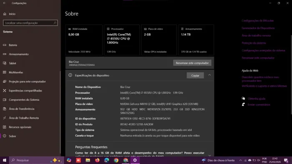Viewport: 292px width, 164px height.
Task: Click the info icon beside Especificações do dispositivo
Action: [x=70, y=75]
